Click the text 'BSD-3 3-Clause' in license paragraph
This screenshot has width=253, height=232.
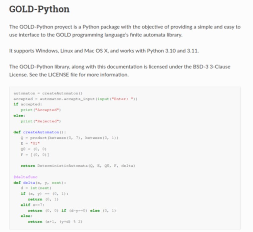point(211,66)
